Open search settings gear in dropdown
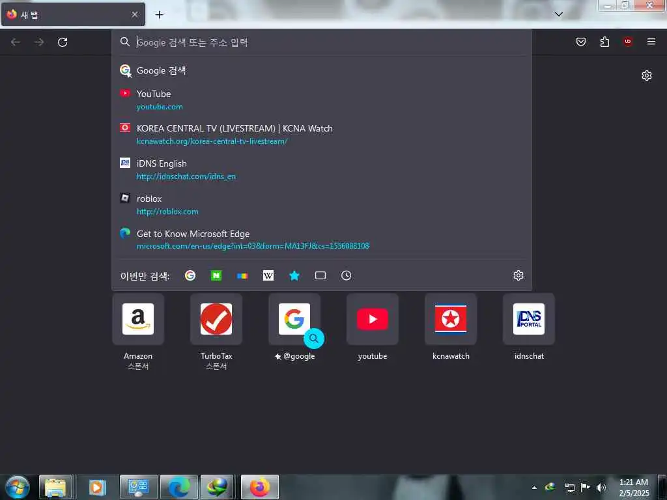The height and width of the screenshot is (500, 667). point(518,275)
